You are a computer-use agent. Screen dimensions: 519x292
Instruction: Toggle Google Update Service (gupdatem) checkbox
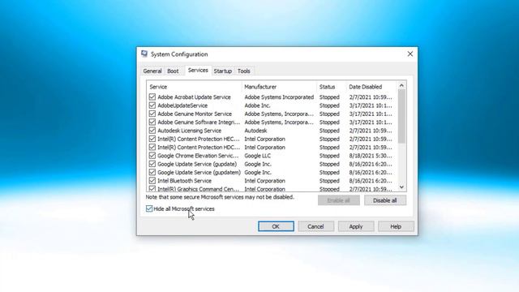click(152, 172)
